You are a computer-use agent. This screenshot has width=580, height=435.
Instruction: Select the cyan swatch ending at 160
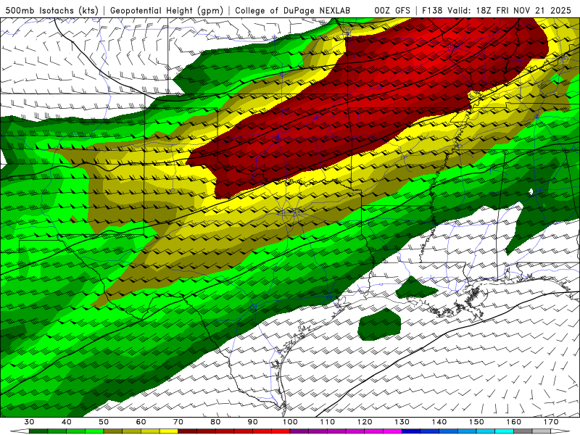504,431
